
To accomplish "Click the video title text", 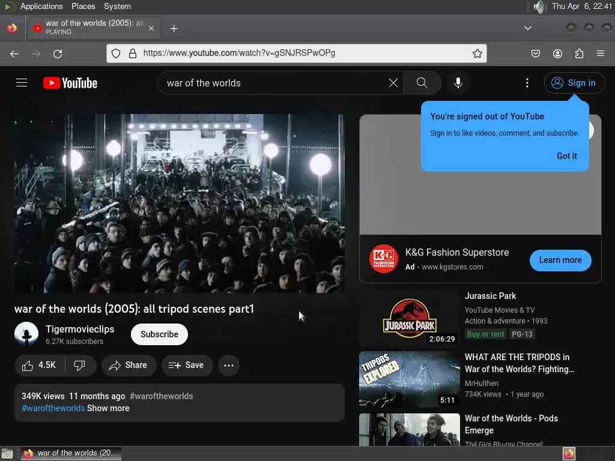I will 134,309.
